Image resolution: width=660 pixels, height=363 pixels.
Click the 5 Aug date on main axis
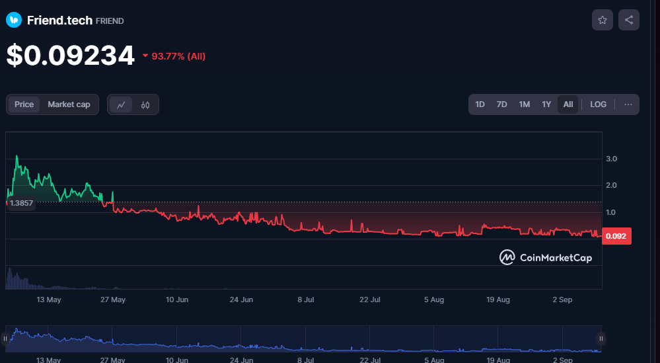tap(434, 300)
